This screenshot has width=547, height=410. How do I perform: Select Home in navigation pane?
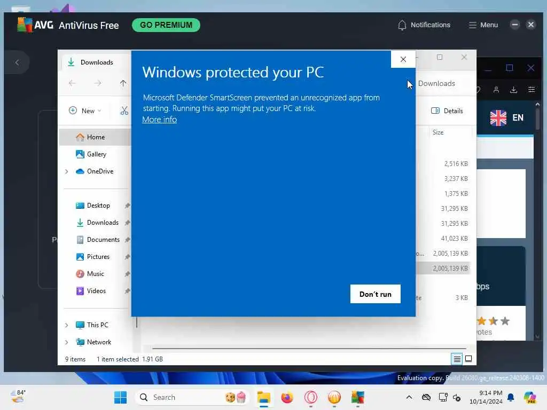pyautogui.click(x=95, y=137)
